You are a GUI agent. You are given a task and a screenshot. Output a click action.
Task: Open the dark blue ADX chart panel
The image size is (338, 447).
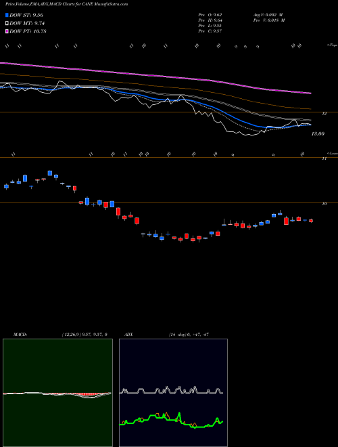[x=173, y=393]
